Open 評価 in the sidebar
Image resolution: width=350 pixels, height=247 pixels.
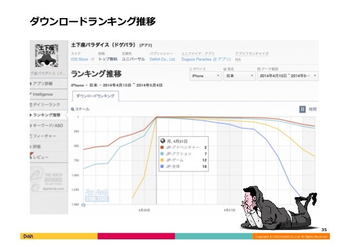pos(49,147)
